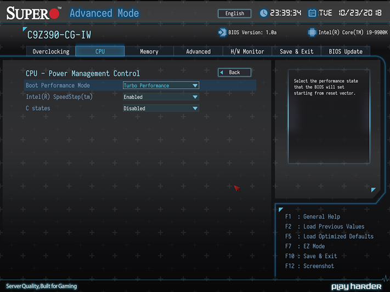Select the Intel(R) SpeedStep(tm) label
390x292 pixels.
(x=59, y=96)
